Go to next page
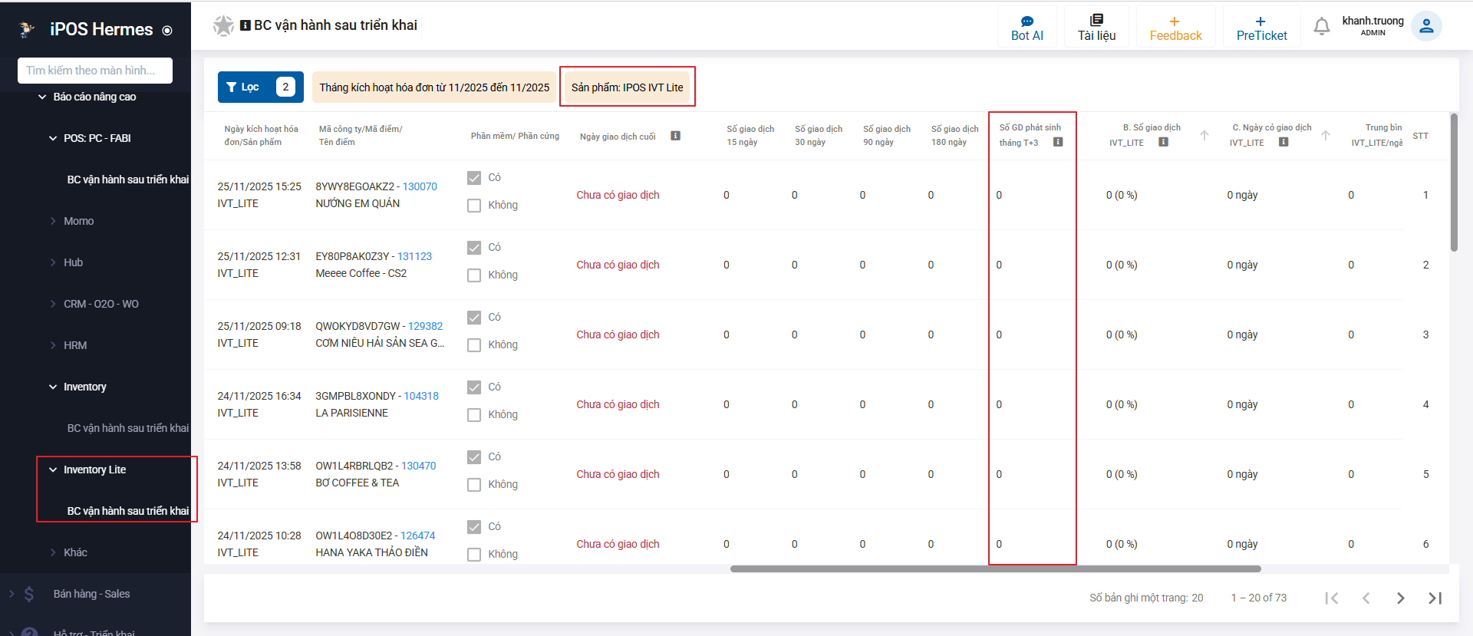1473x636 pixels. point(1401,598)
